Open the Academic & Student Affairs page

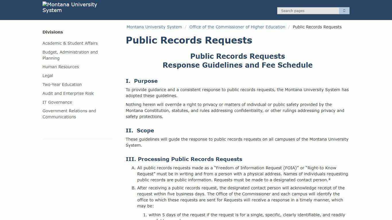pyautogui.click(x=70, y=43)
